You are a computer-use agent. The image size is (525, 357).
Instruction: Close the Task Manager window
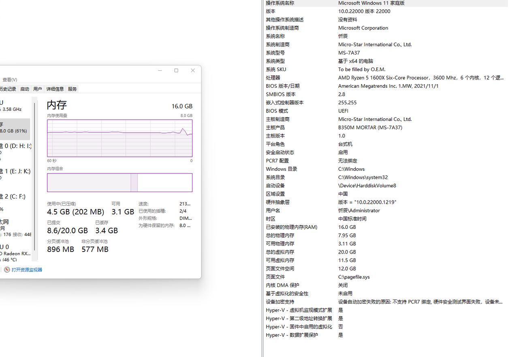coord(193,70)
